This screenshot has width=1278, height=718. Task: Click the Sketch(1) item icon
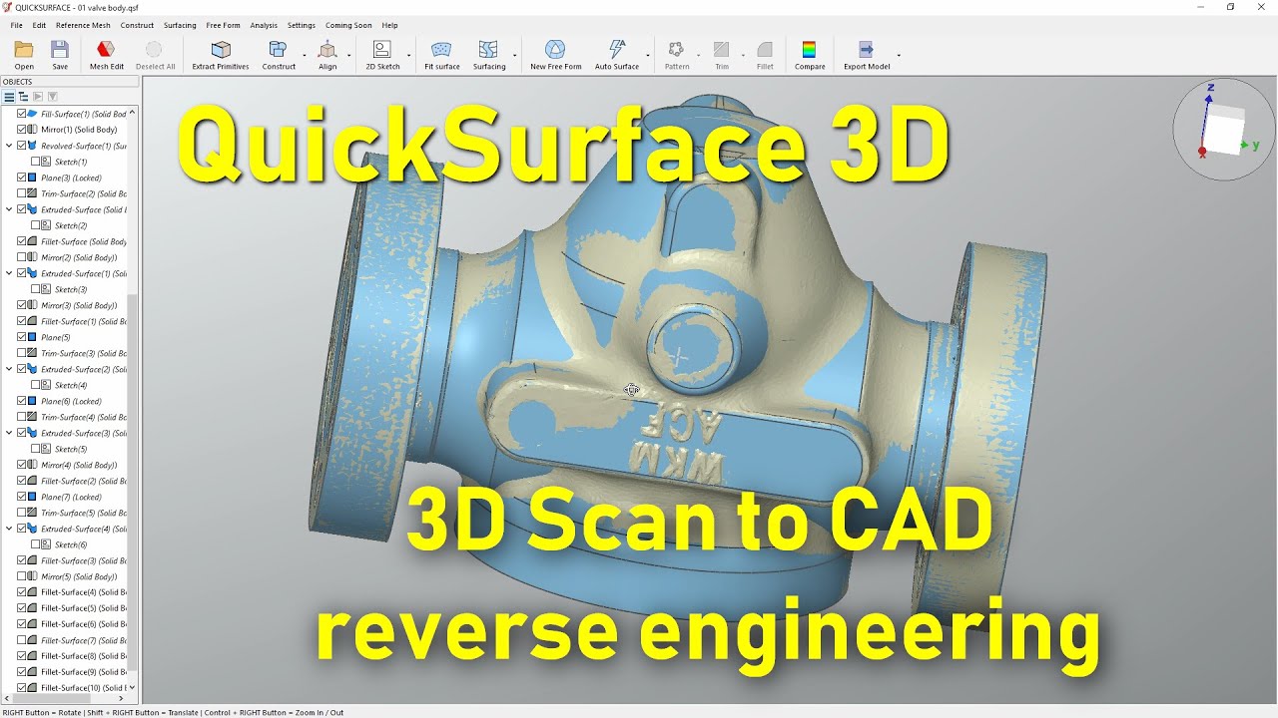47,162
